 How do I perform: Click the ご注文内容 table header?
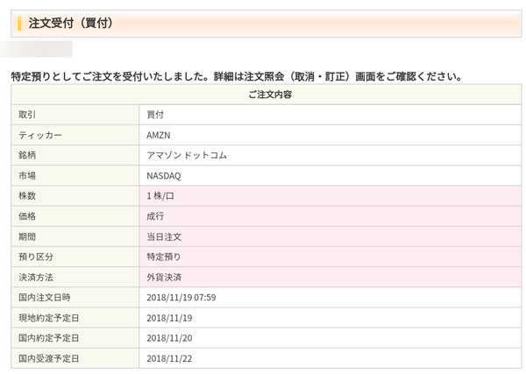click(x=266, y=95)
